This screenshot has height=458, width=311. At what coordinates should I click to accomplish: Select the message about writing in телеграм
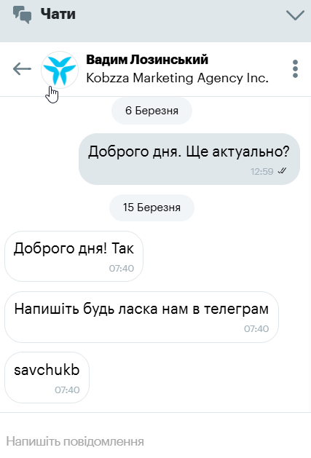click(141, 317)
